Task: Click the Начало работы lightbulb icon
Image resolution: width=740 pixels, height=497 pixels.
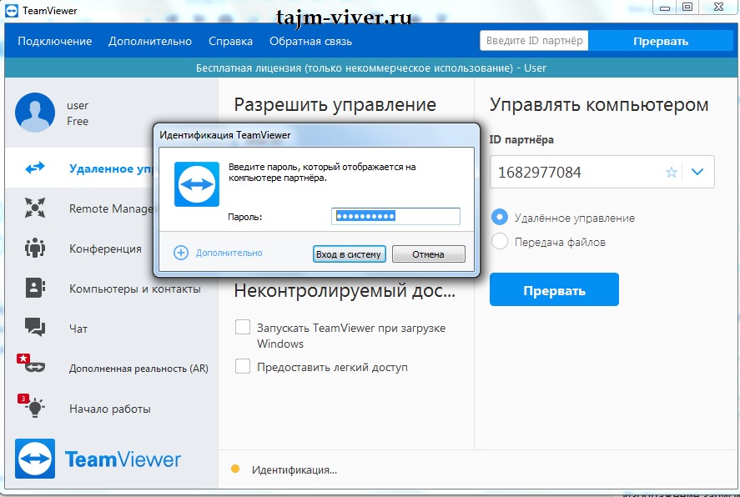Action: 35,408
